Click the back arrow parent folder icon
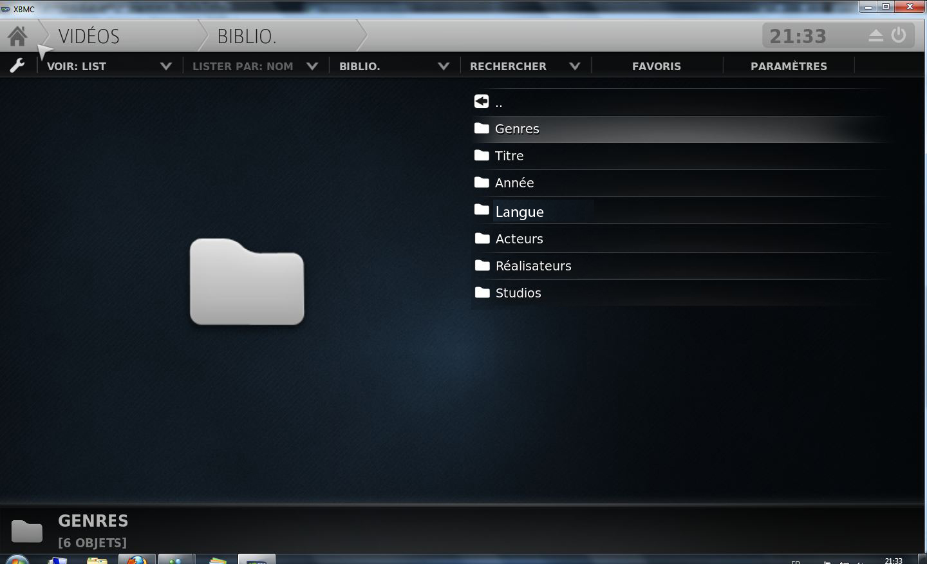 coord(482,102)
